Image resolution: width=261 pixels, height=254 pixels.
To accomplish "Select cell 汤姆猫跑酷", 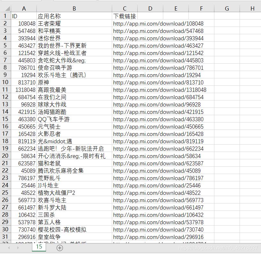I will 74,112.
